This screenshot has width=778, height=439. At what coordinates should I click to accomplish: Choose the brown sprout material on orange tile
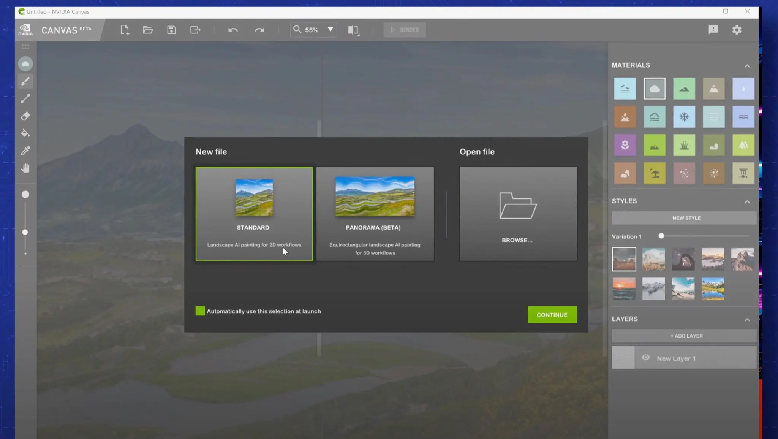click(625, 117)
